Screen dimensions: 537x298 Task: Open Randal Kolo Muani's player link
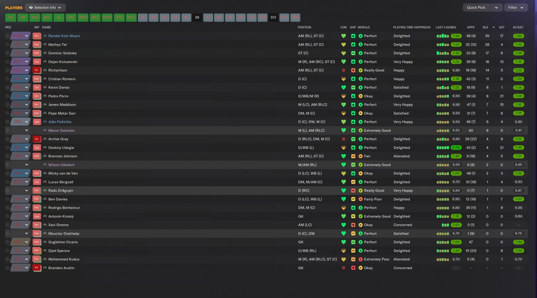(x=64, y=36)
